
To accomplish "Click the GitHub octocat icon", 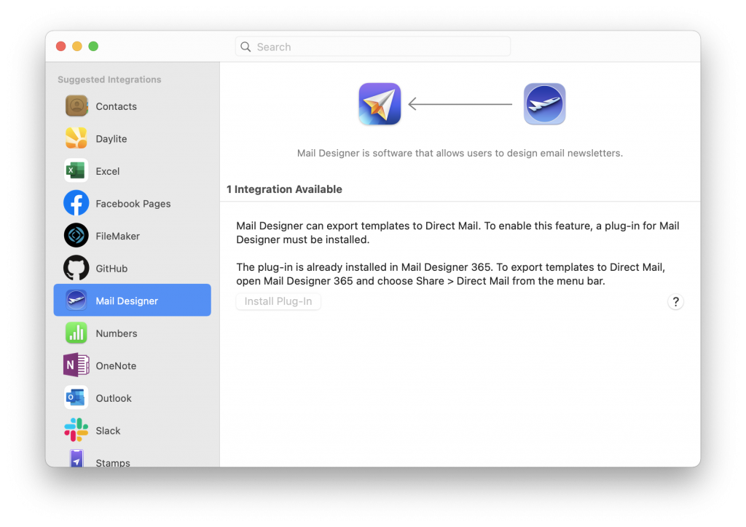I will pyautogui.click(x=76, y=268).
